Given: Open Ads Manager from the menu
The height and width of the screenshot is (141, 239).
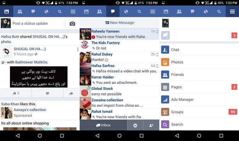Looking at the screenshot, I should tap(199, 99).
